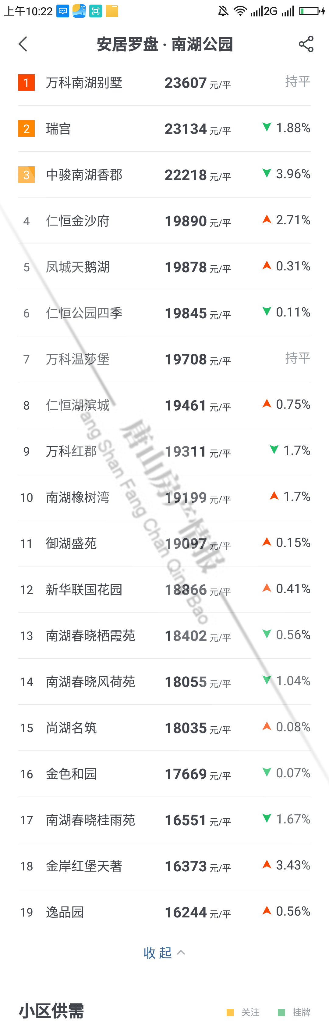Tap the green down arrow beside 1.88%
The height and width of the screenshot is (1027, 329).
click(x=267, y=127)
